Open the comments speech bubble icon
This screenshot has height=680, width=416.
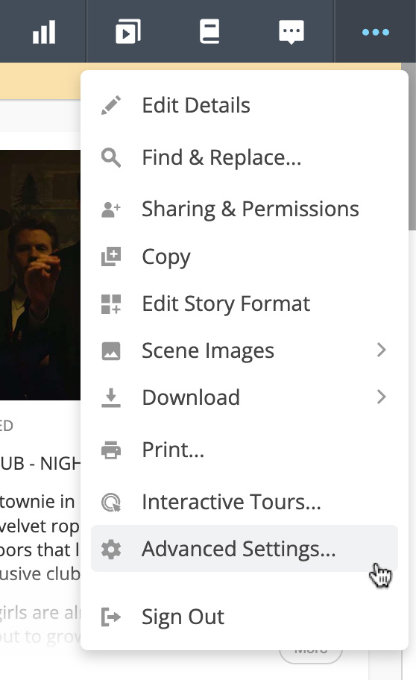point(291,32)
